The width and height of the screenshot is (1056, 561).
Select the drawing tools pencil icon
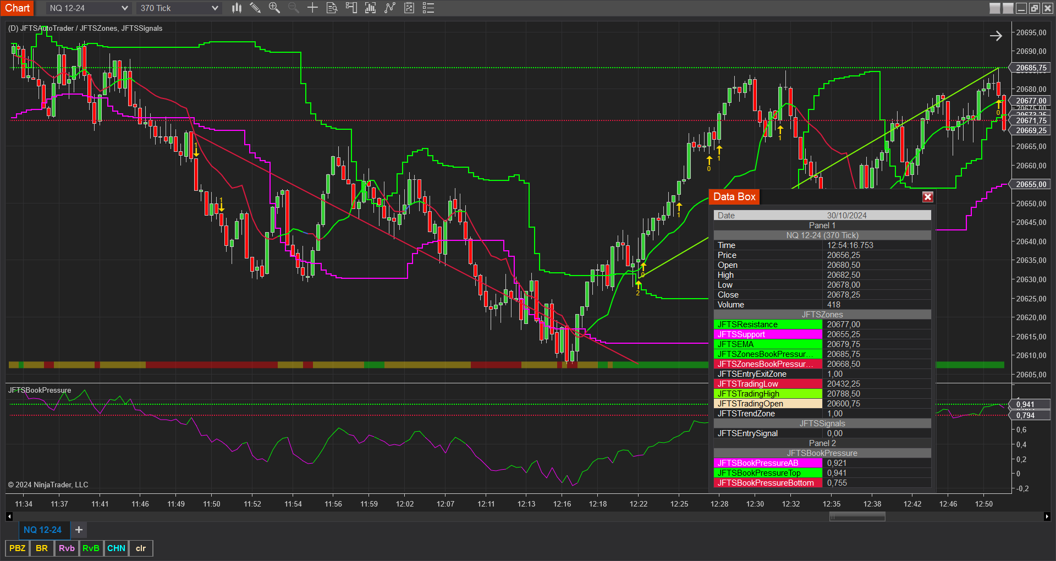[255, 8]
